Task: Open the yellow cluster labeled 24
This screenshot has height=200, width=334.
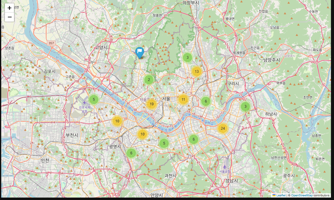Action: point(223,128)
